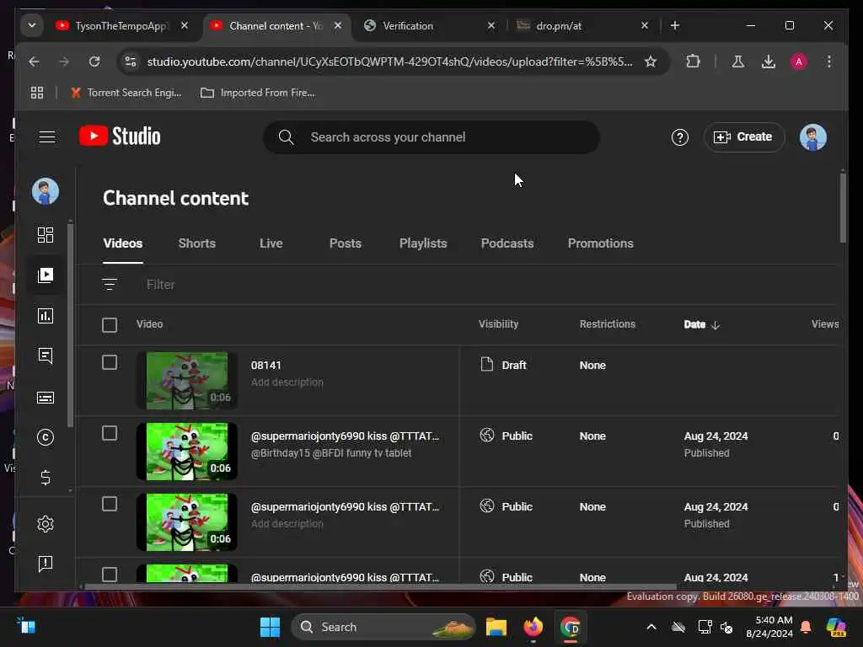Image resolution: width=863 pixels, height=647 pixels.
Task: Tick checkbox for third video with Add description
Action: coord(110,504)
